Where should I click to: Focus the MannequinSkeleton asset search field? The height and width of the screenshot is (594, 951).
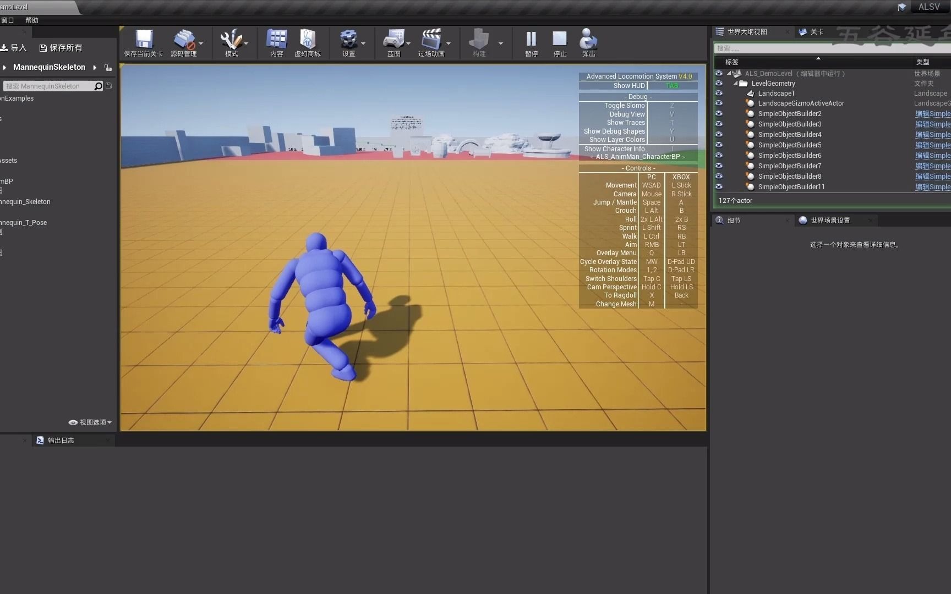(x=50, y=86)
